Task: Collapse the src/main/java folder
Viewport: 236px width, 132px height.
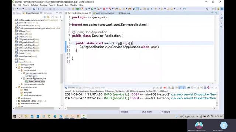Action: (17, 67)
